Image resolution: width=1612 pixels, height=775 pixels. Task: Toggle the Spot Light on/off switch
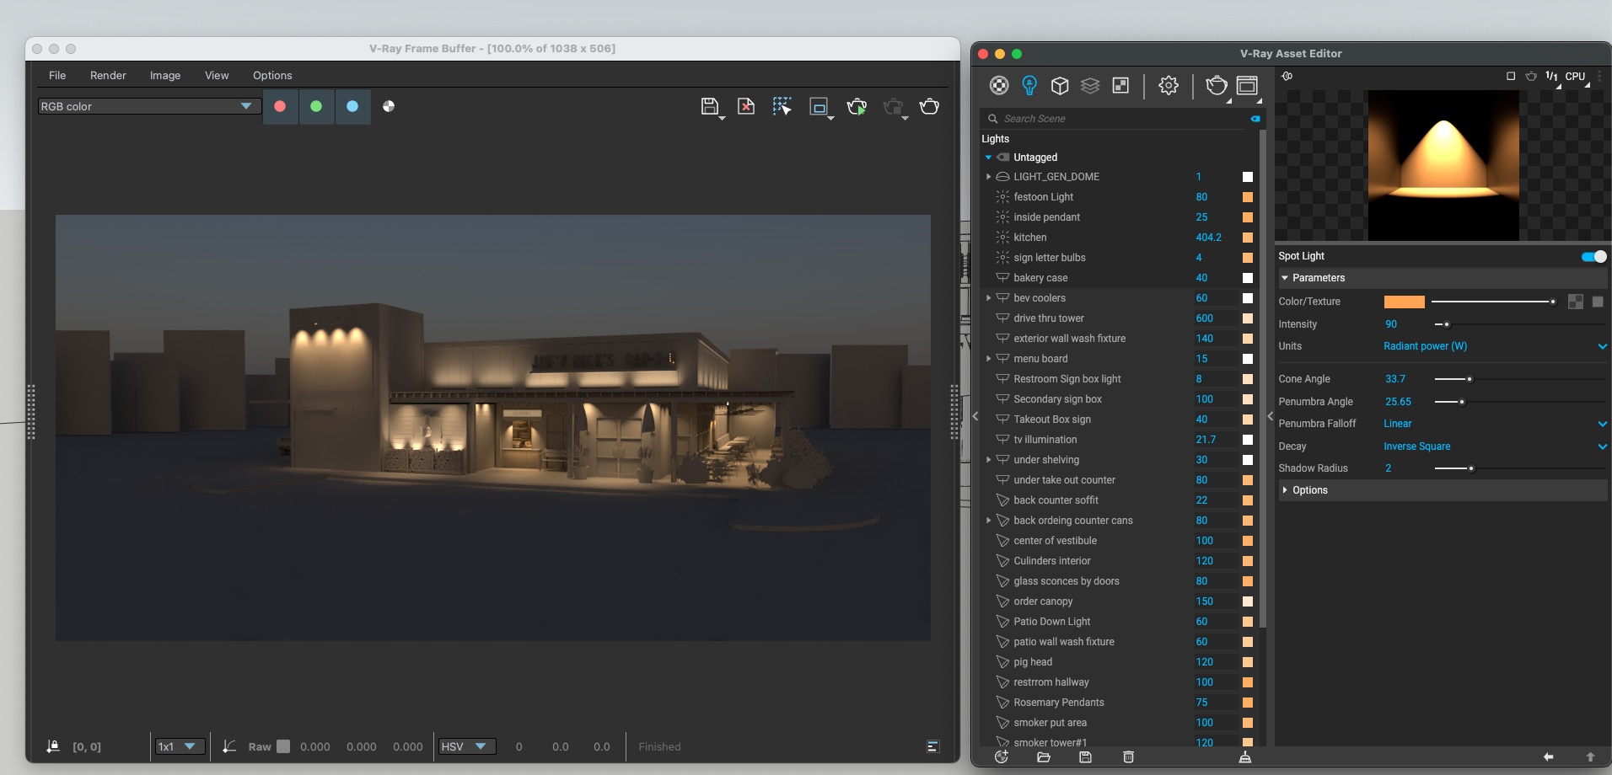[x=1593, y=256]
